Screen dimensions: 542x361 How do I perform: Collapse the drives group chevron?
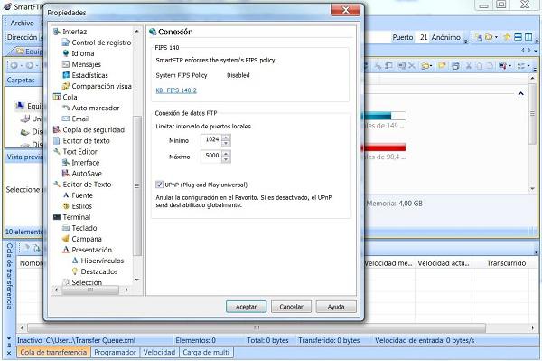click(x=520, y=94)
